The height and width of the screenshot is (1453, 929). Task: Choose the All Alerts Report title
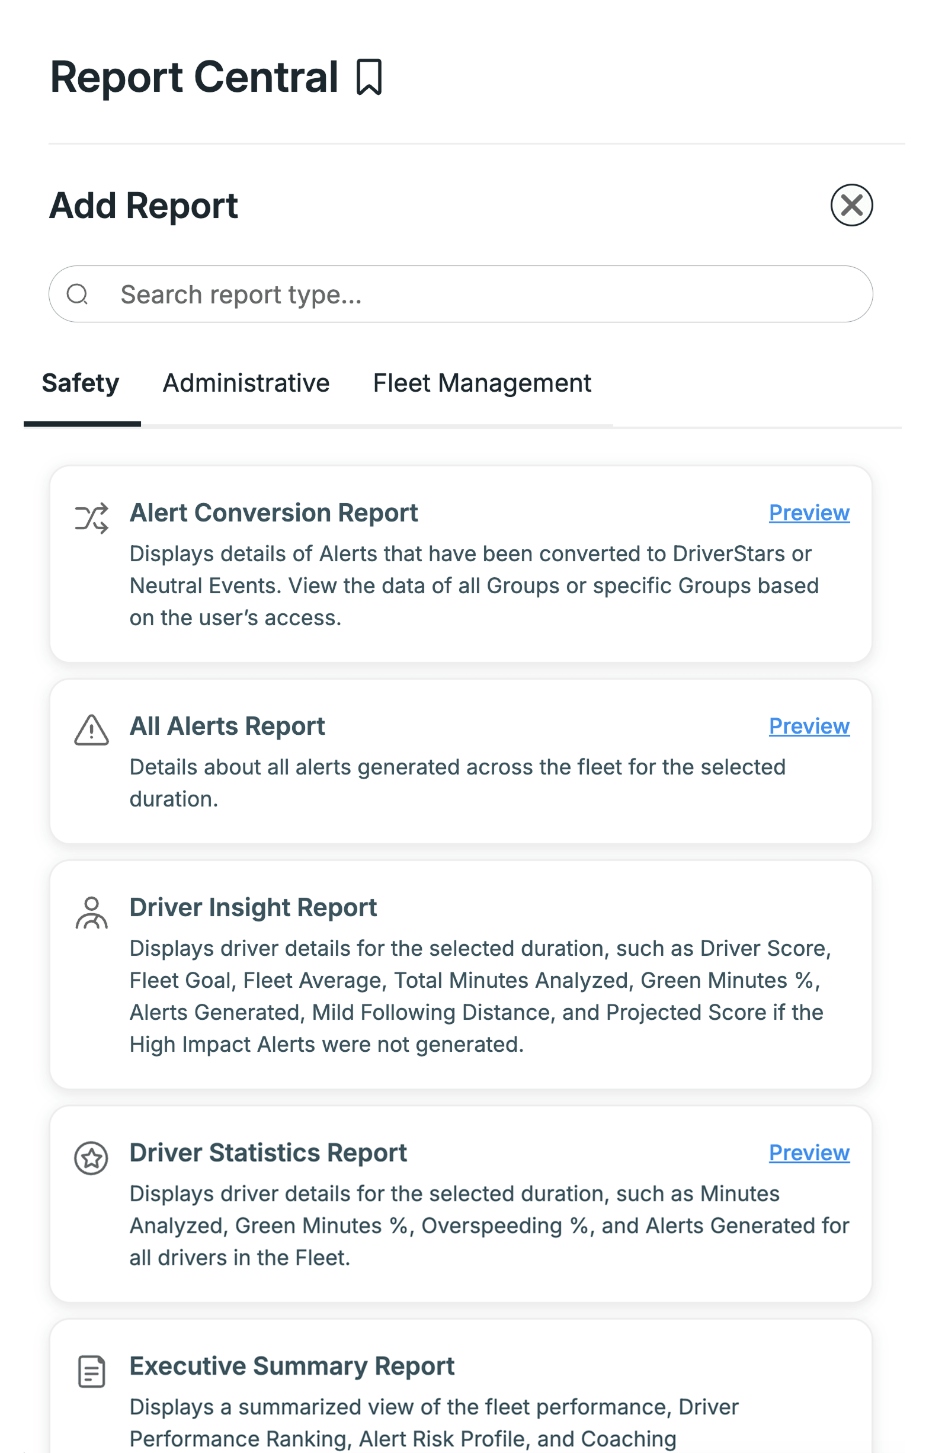pyautogui.click(x=228, y=726)
